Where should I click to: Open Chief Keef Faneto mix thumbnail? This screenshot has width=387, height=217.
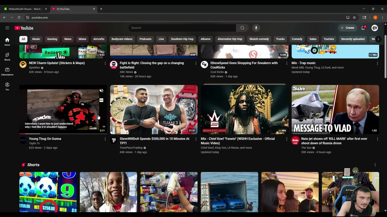pos(245,109)
